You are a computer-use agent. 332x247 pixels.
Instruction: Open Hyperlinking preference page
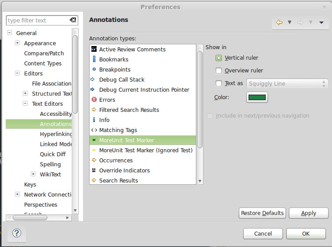coord(56,134)
